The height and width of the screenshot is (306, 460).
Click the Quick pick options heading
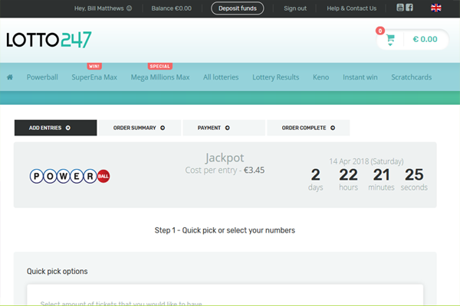[58, 272]
